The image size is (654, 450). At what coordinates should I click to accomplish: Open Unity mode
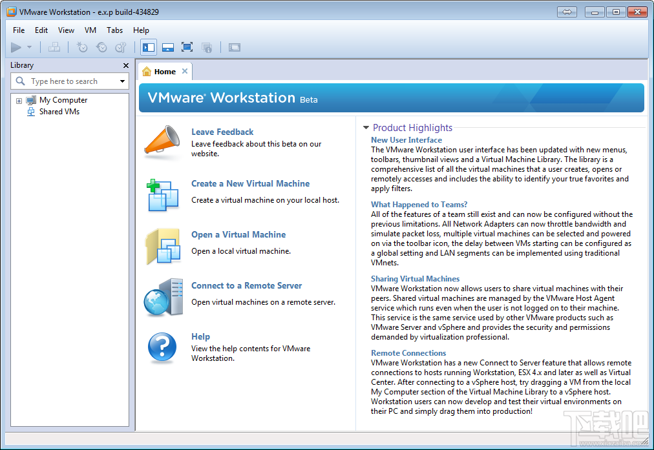[207, 47]
